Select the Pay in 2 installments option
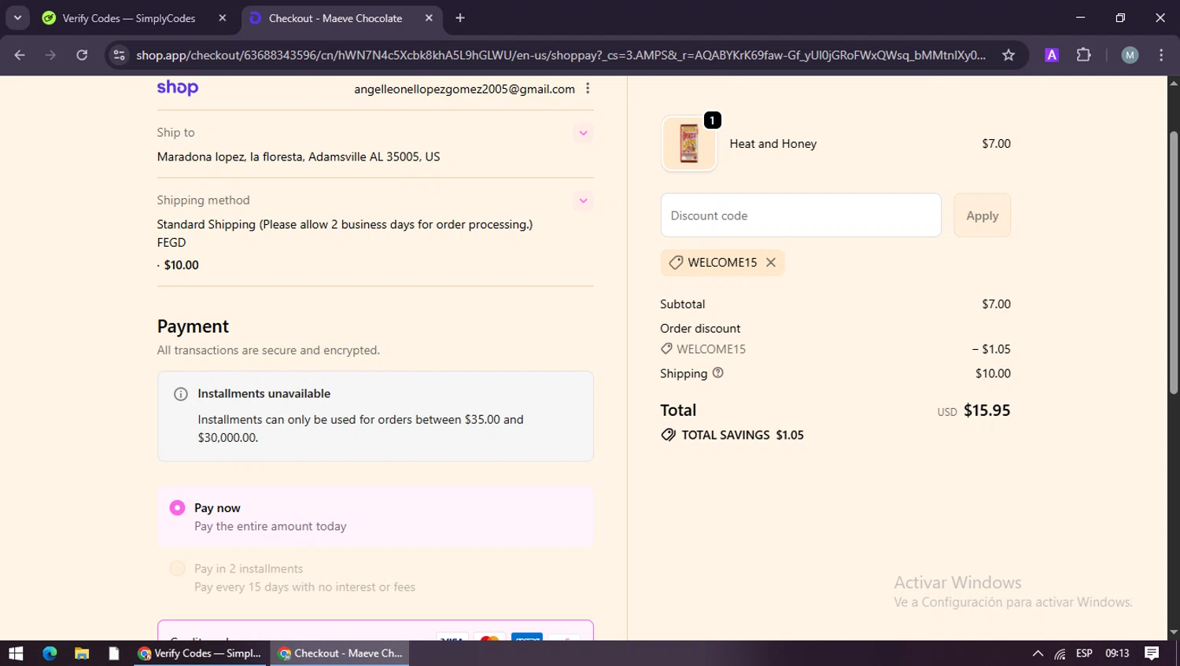Viewport: 1180px width, 666px height. (178, 568)
